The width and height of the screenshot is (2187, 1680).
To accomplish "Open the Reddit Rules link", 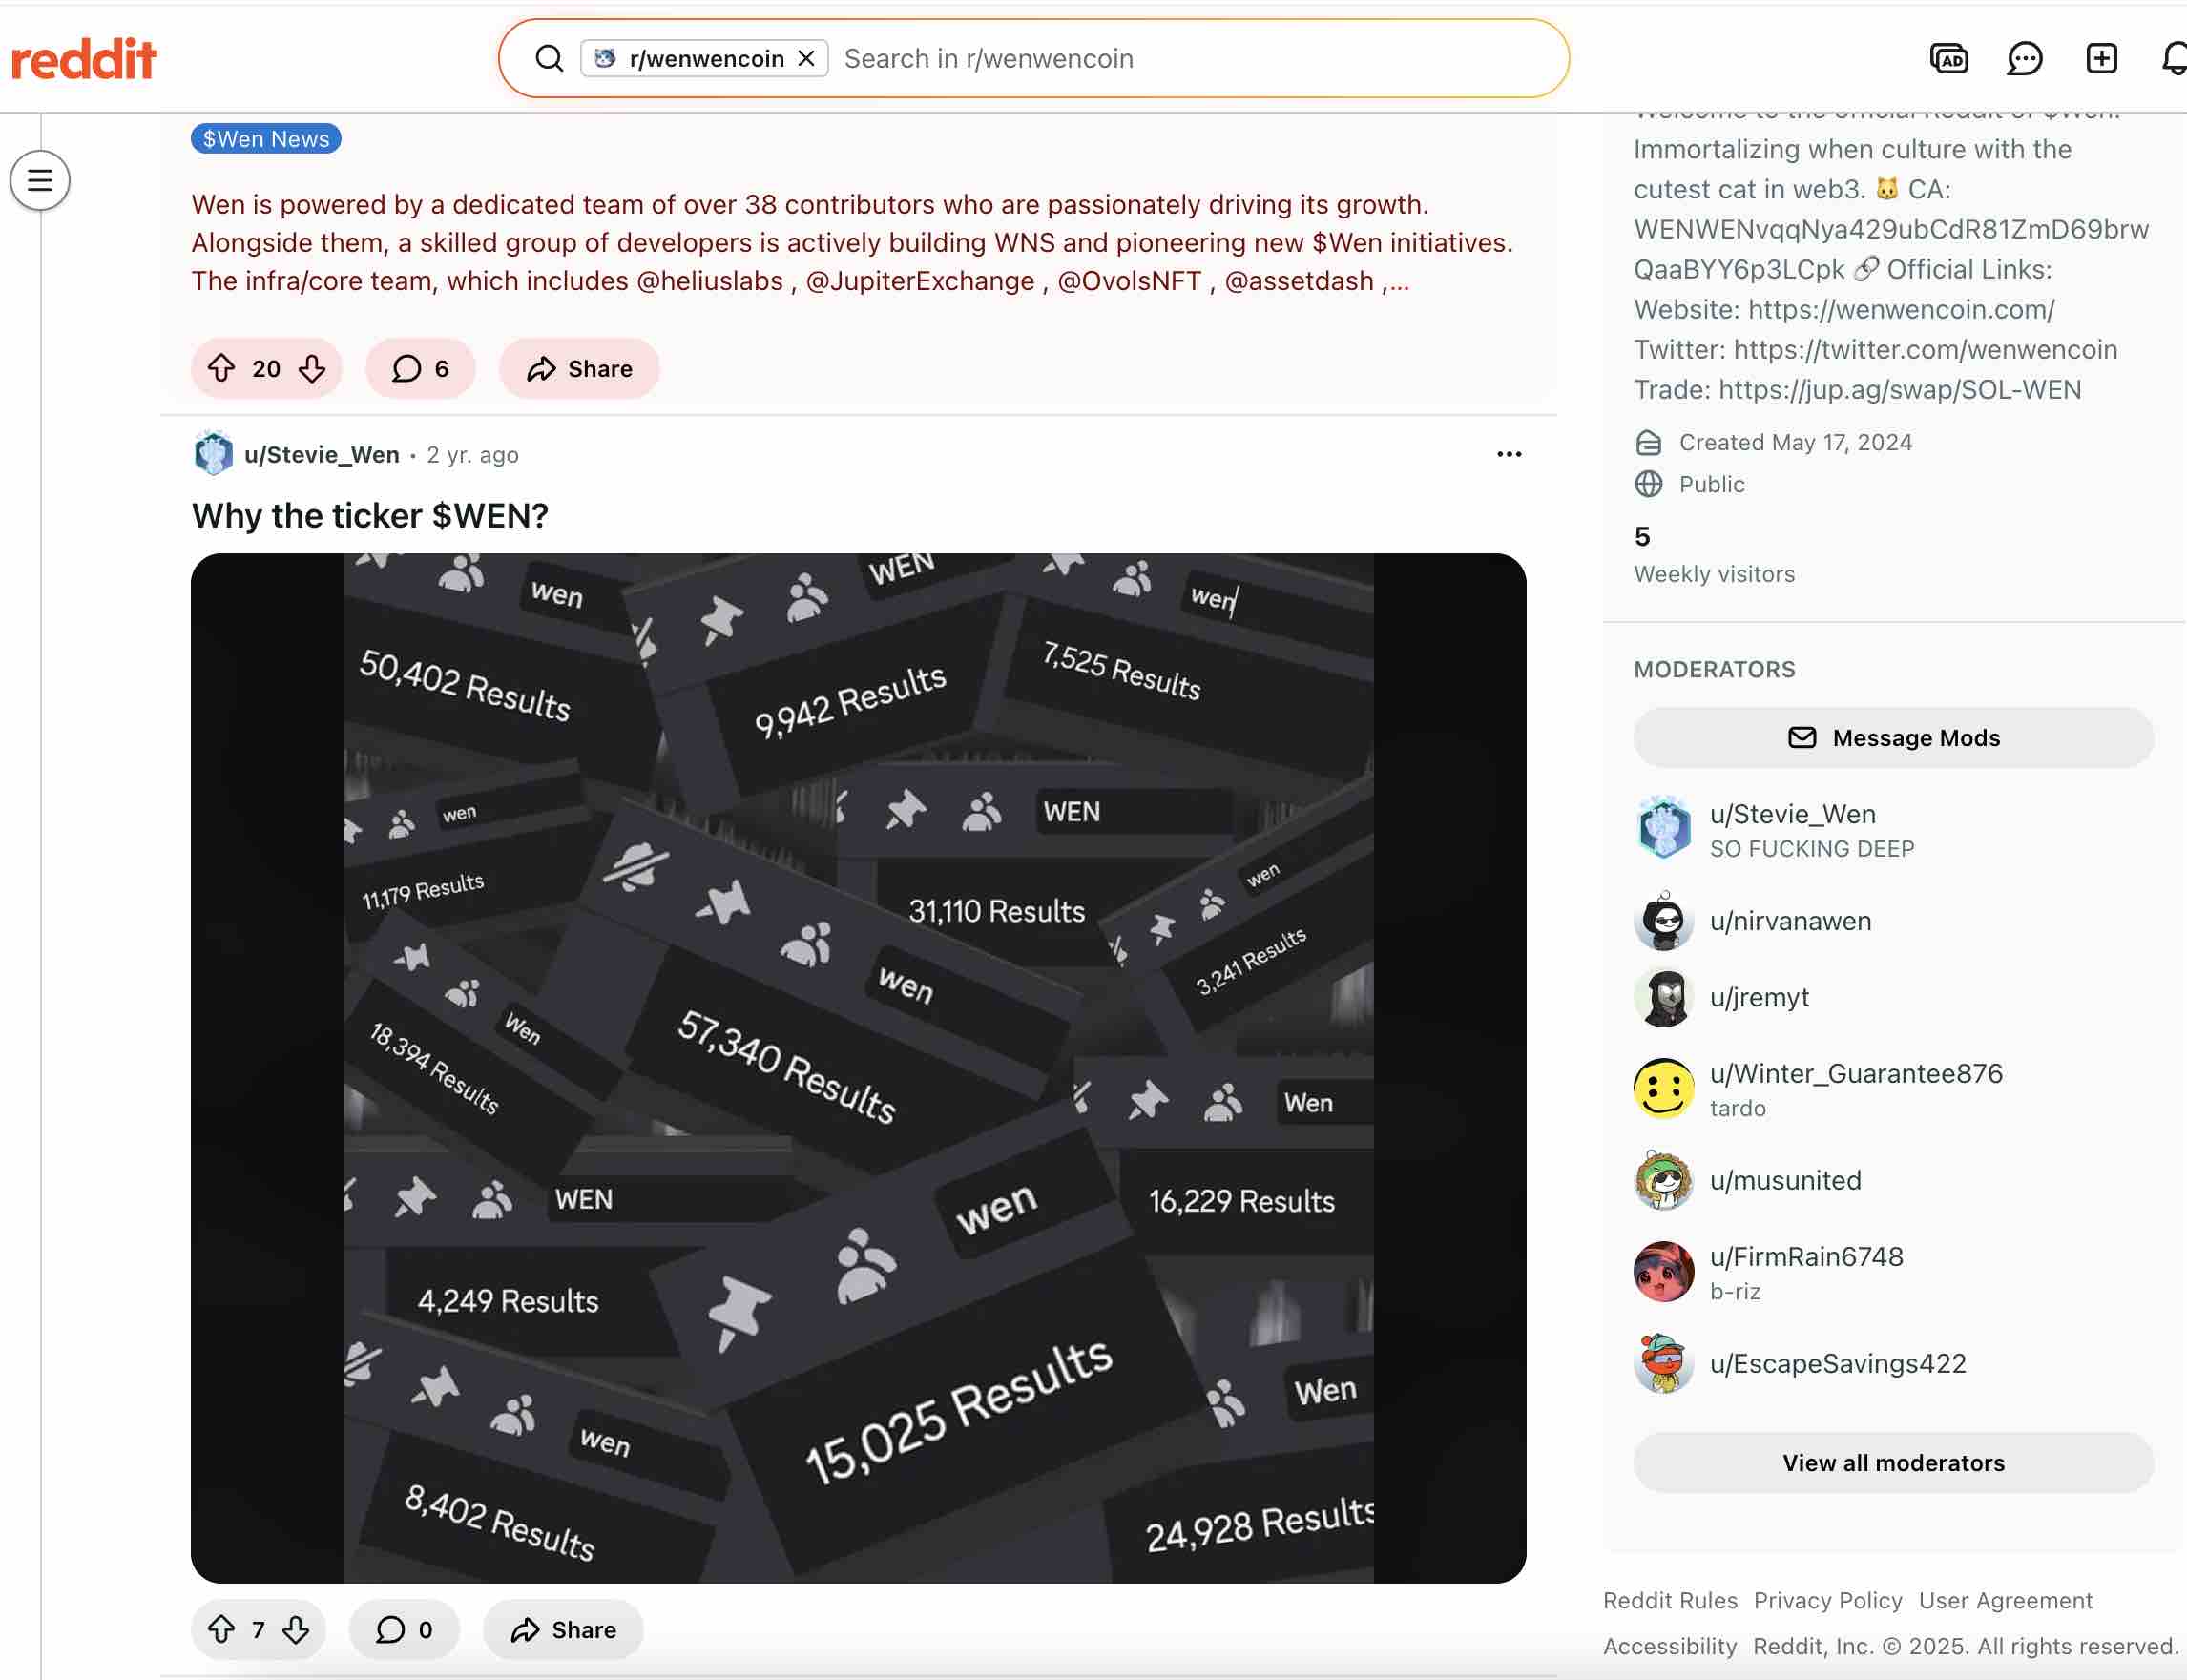I will pos(1670,1601).
